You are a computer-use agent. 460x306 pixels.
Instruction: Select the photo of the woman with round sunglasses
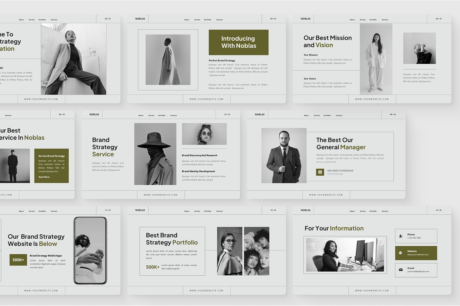204,134
